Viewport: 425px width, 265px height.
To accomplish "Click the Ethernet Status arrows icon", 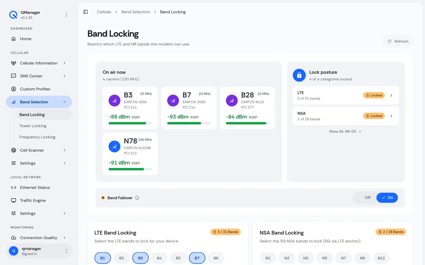I will [x=14, y=188].
